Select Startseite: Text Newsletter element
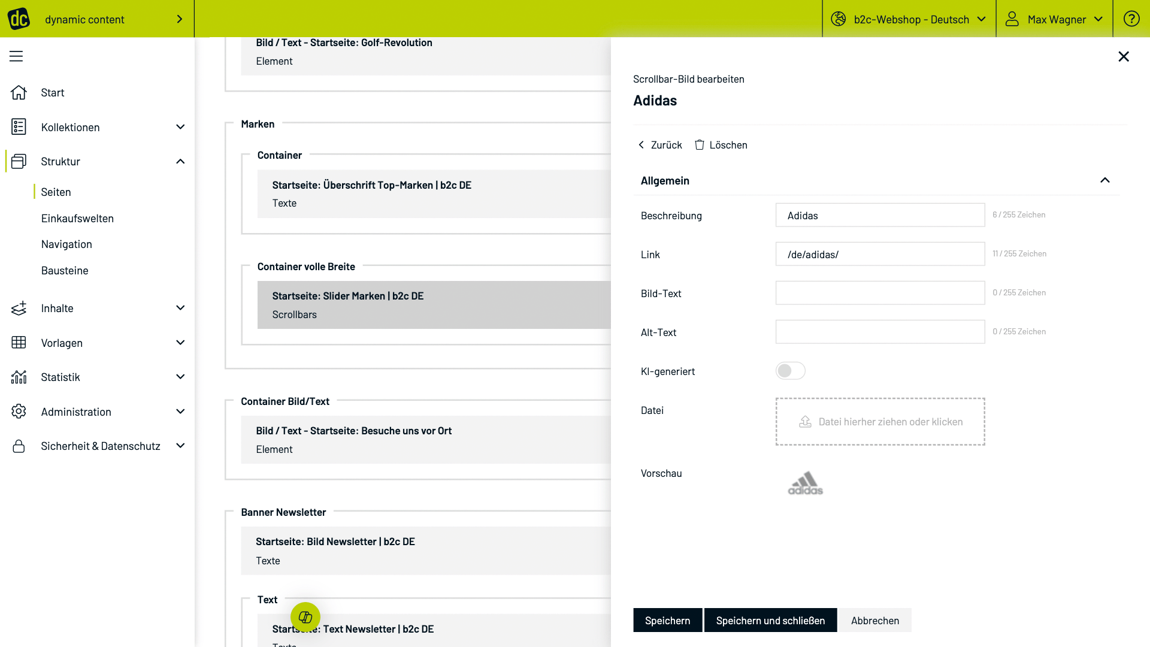This screenshot has width=1150, height=647. tap(434, 630)
